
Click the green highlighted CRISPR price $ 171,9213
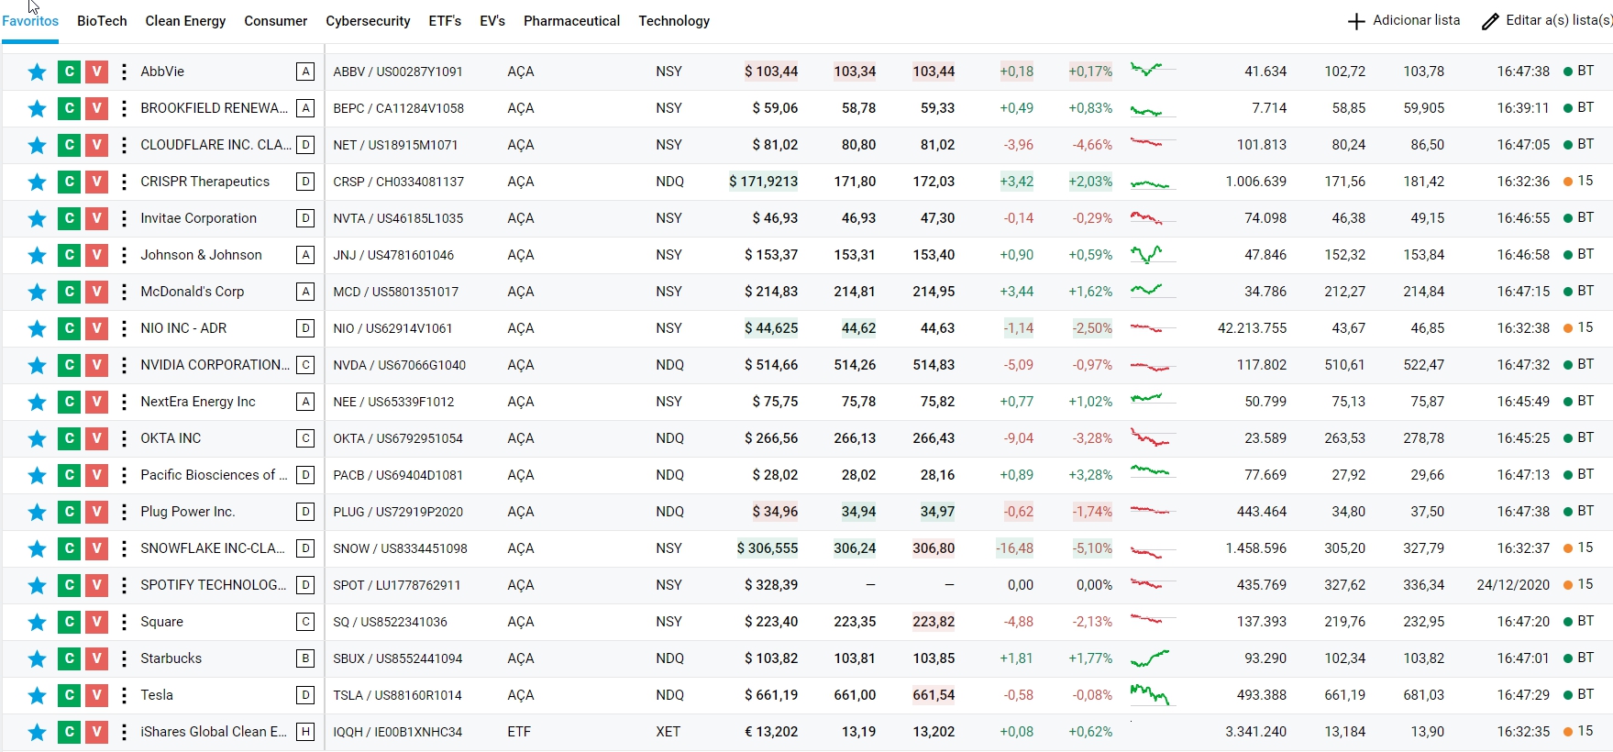click(x=763, y=182)
